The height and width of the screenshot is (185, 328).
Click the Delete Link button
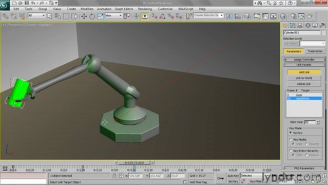point(304,84)
